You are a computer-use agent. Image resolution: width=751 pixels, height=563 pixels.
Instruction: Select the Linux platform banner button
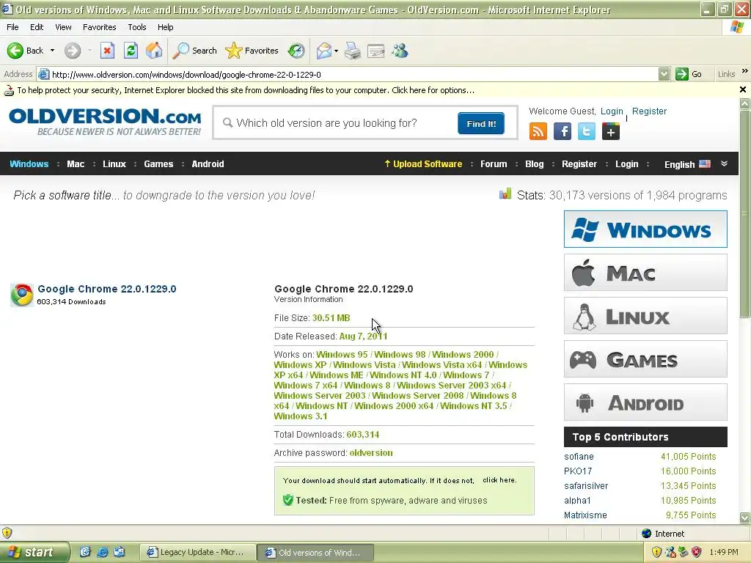click(645, 315)
